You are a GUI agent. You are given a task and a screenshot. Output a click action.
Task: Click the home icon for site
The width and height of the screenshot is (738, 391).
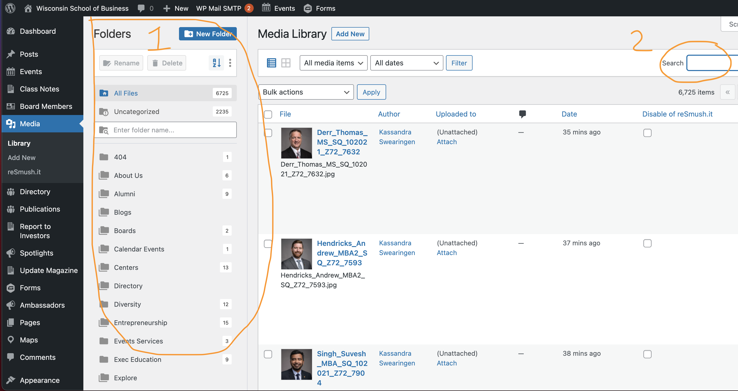point(28,8)
